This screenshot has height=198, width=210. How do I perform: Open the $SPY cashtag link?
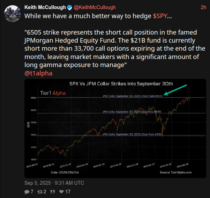pyautogui.click(x=160, y=16)
